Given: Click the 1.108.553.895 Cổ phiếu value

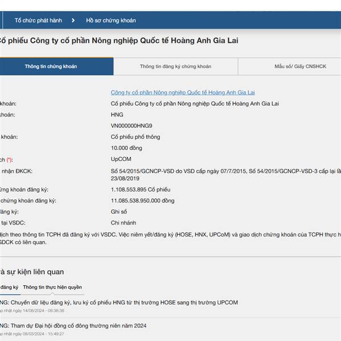Looking at the screenshot, I should pos(140,189).
